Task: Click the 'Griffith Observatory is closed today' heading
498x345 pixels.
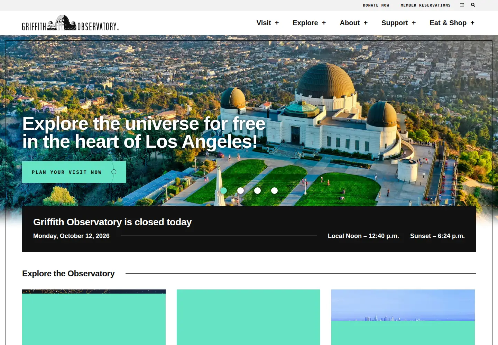Action: 112,222
